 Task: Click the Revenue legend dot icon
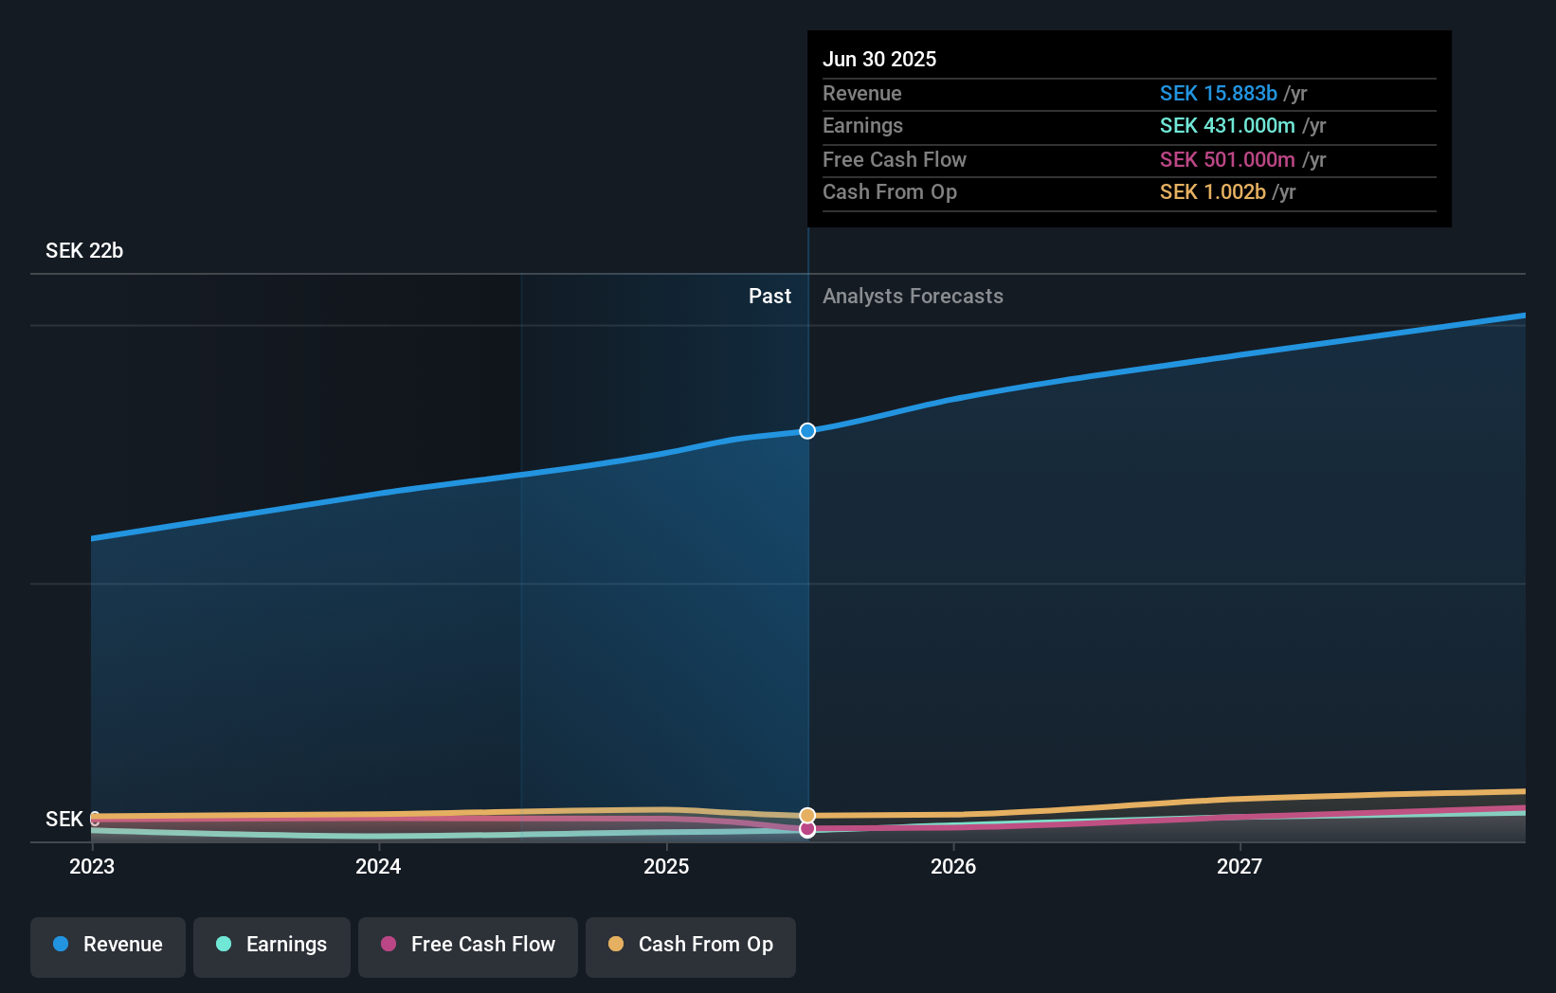(x=59, y=945)
